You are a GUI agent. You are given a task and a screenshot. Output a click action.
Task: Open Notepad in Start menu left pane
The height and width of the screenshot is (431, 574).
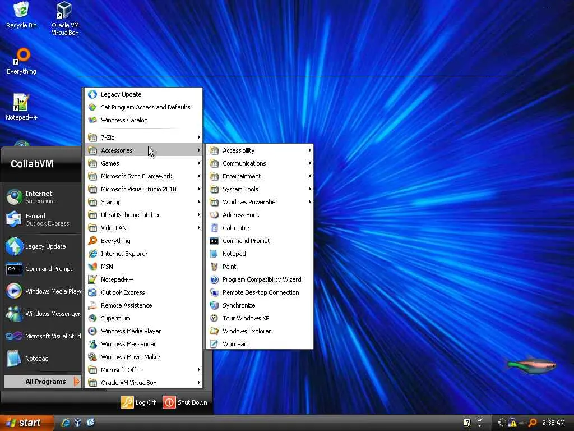(x=42, y=359)
